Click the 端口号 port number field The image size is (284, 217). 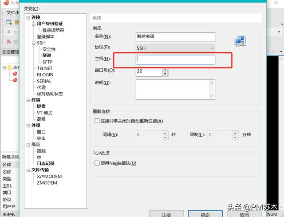[149, 71]
